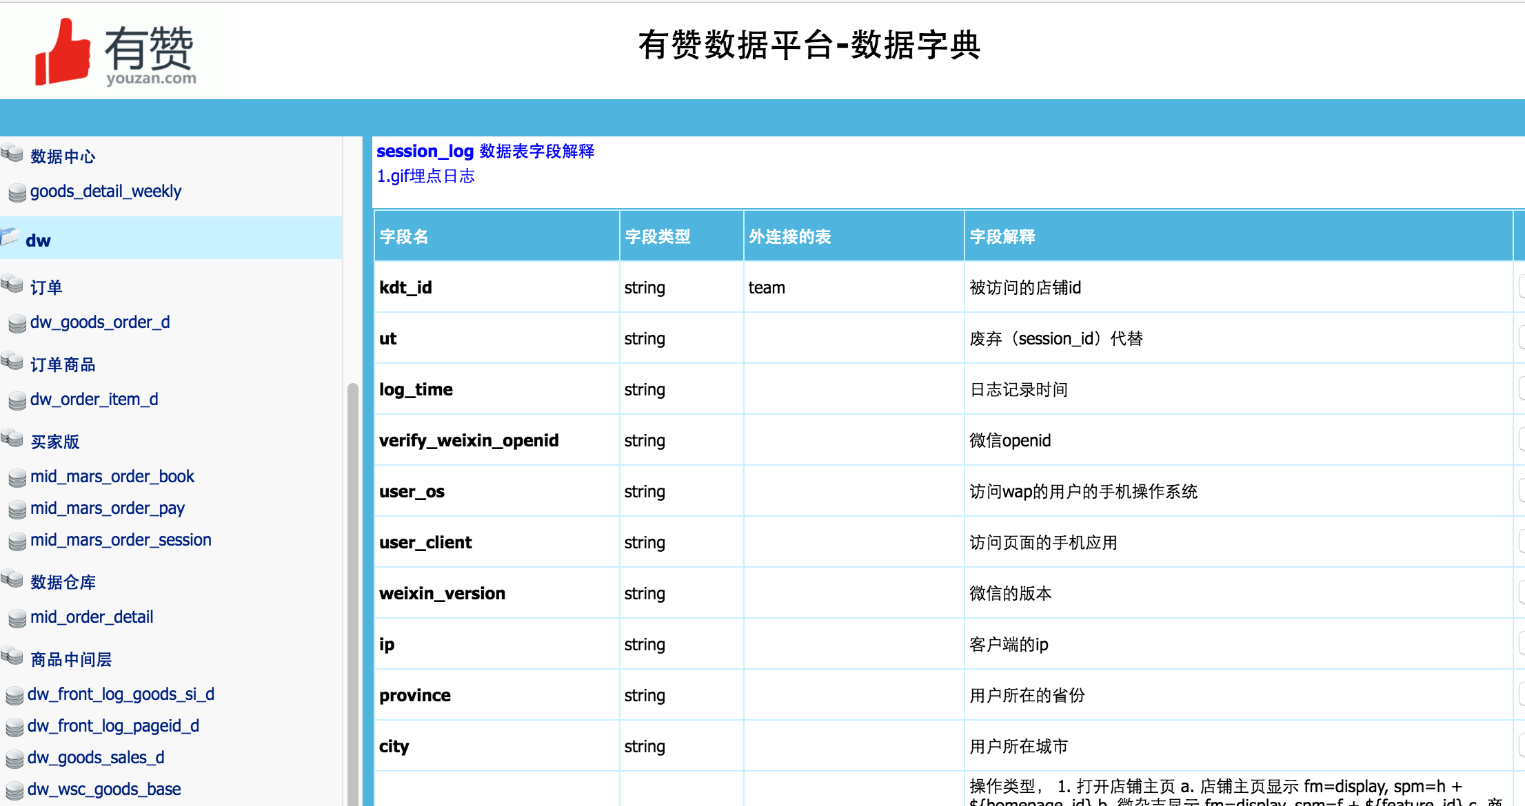Select the dw database group
Screen dimensions: 1525x806
pyautogui.click(x=171, y=238)
